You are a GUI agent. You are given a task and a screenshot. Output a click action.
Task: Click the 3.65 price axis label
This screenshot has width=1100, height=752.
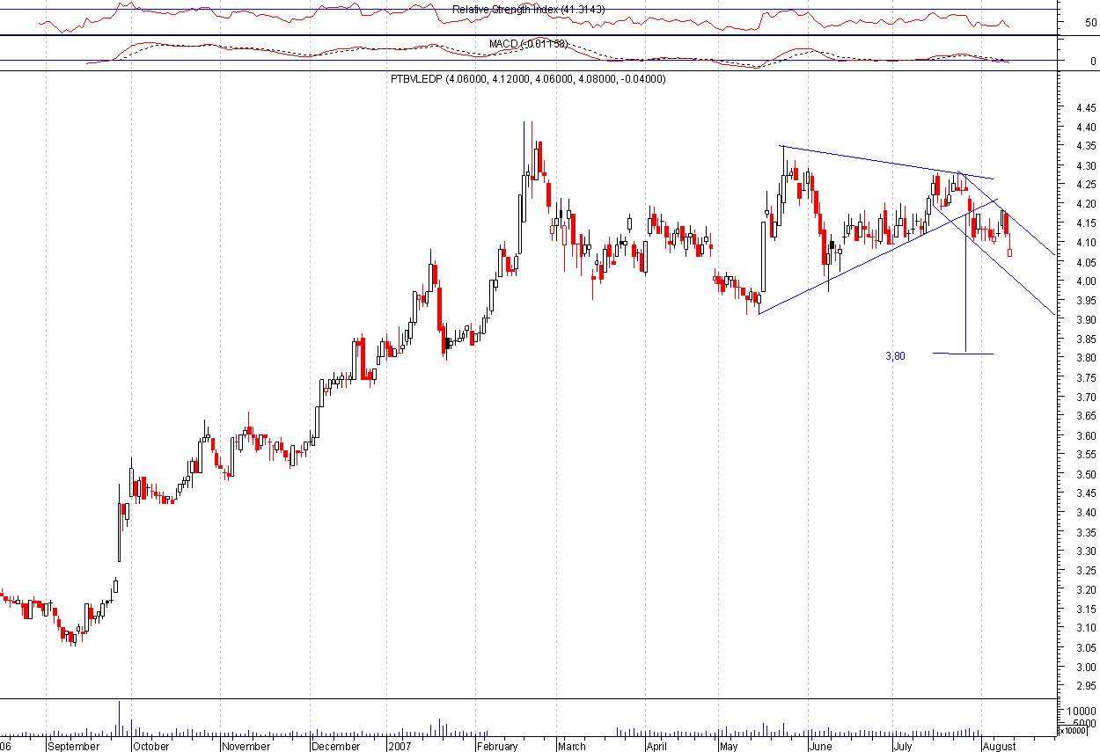(x=1086, y=416)
